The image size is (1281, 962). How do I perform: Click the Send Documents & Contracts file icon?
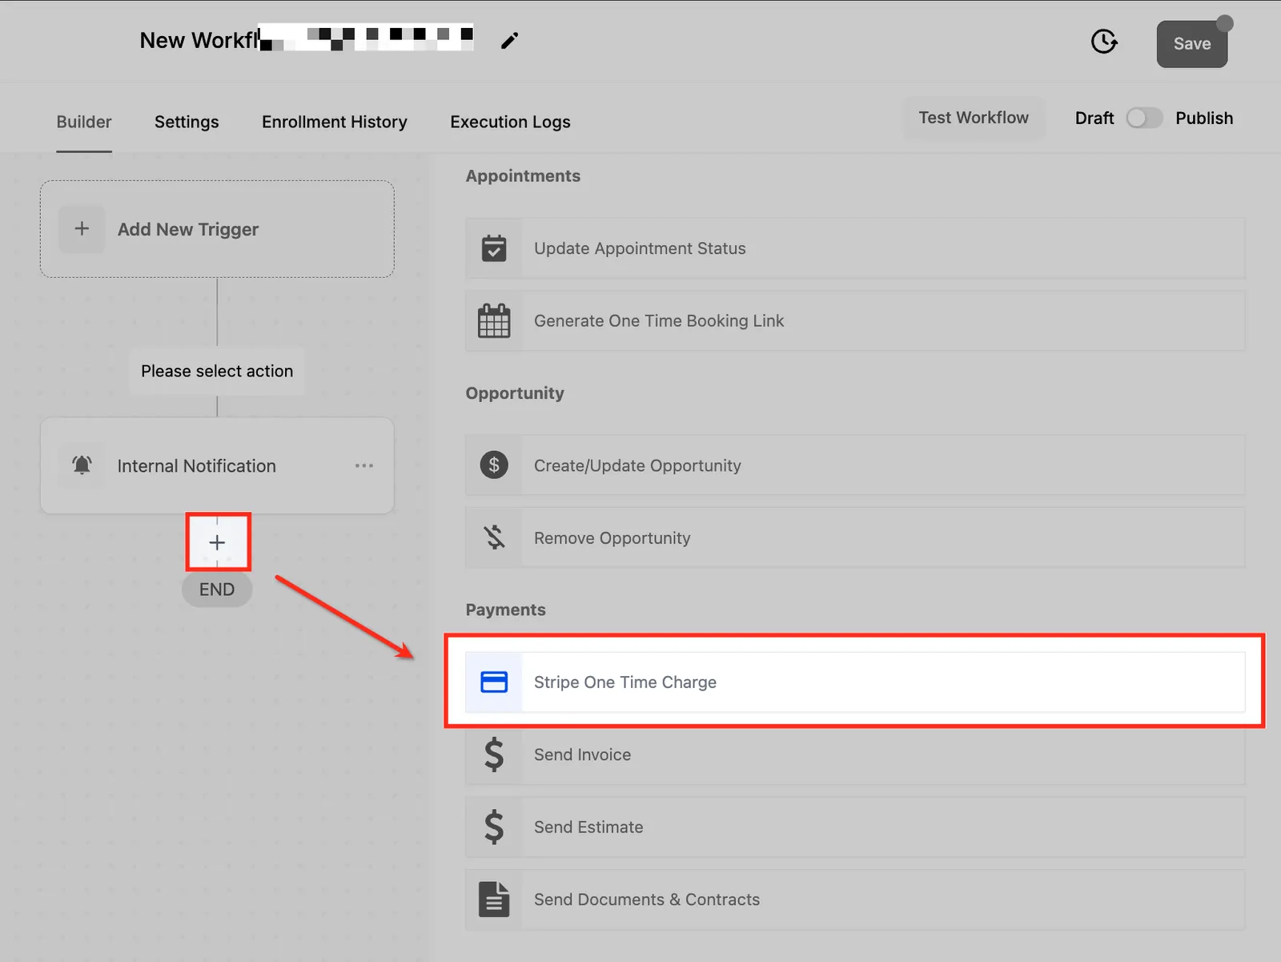[x=494, y=900]
